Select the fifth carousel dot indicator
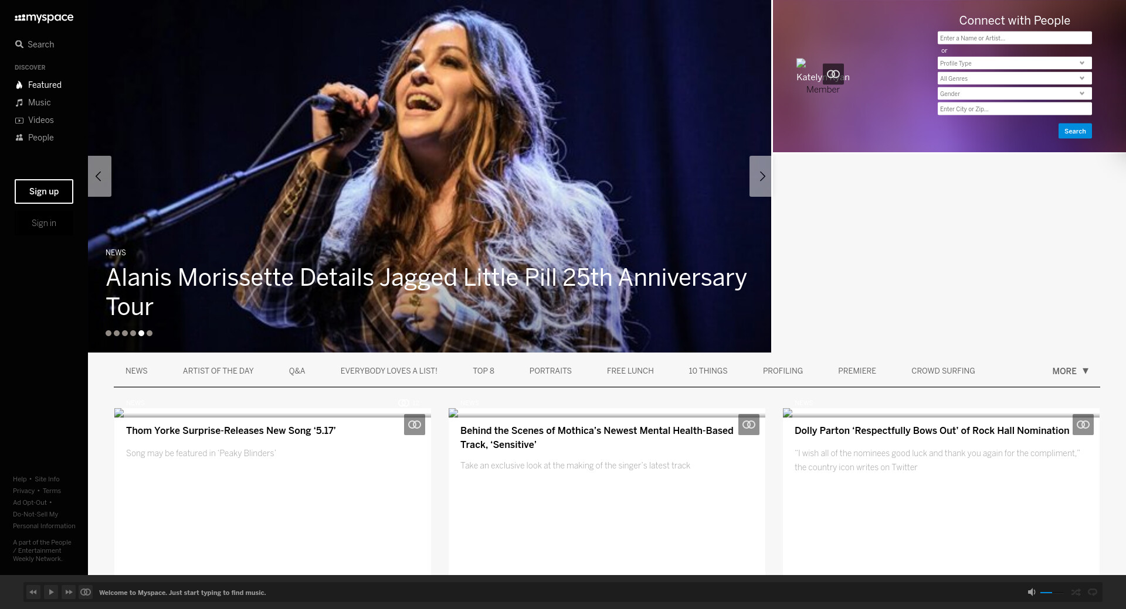This screenshot has width=1126, height=609. coord(141,333)
